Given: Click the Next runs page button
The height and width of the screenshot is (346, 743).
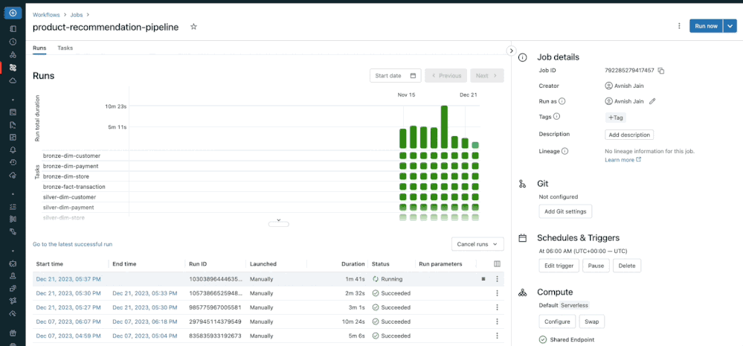Looking at the screenshot, I should (486, 76).
